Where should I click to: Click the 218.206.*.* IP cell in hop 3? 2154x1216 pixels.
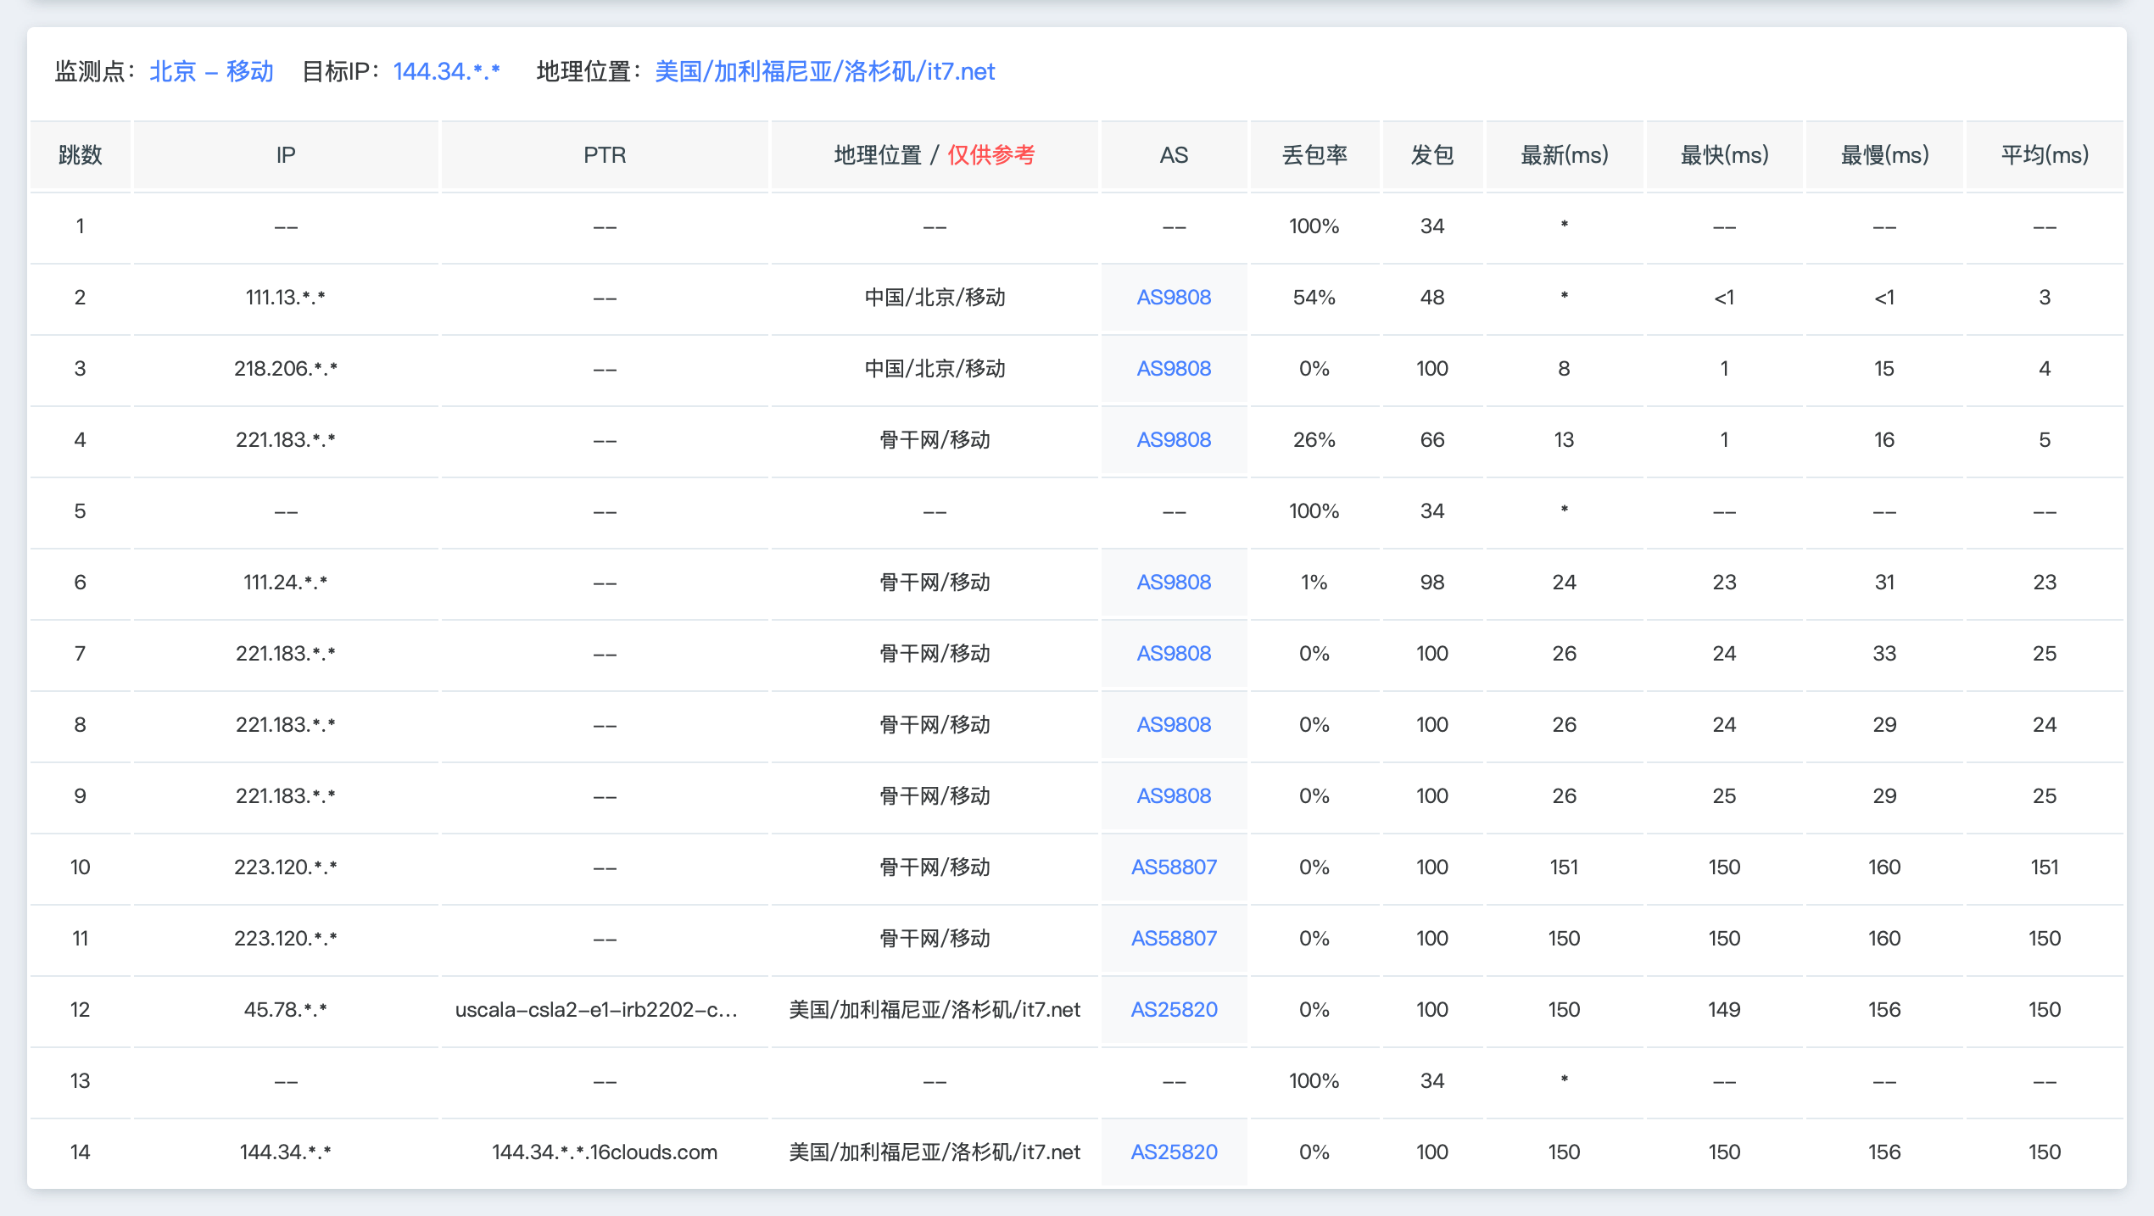(285, 369)
